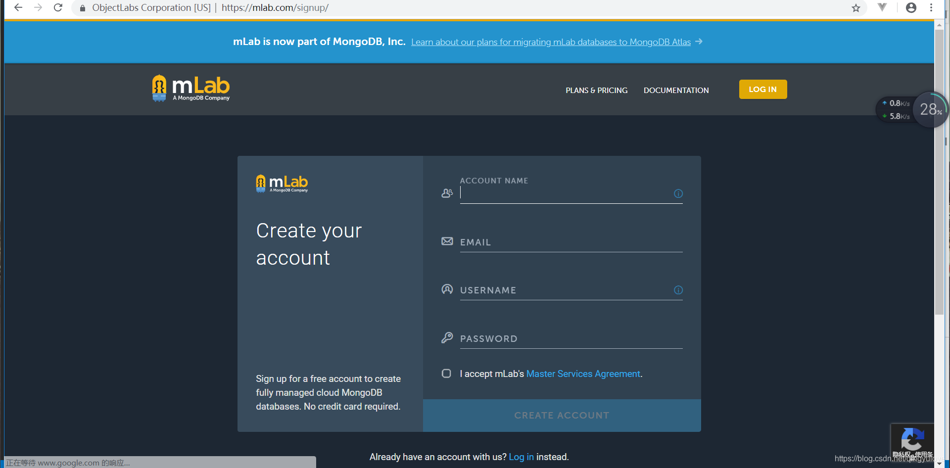
Task: Click the key icon beside Password
Action: (x=447, y=337)
